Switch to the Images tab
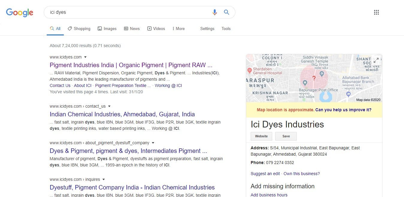 107,29
